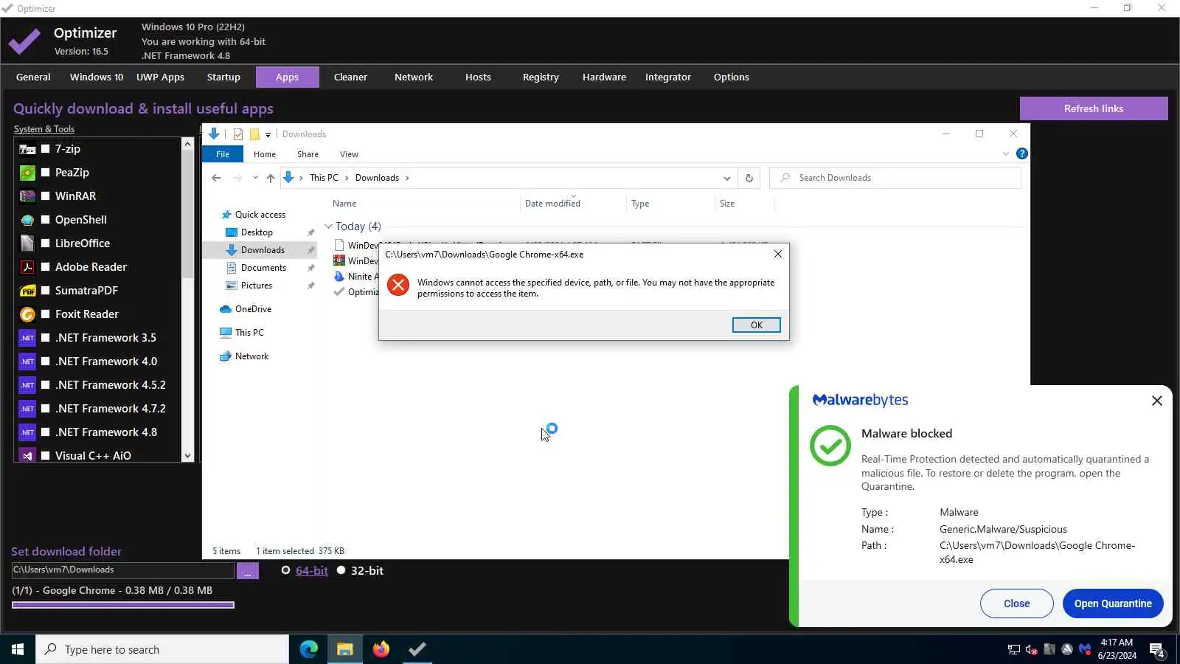The image size is (1180, 664).
Task: Click the browse (...) download folder button
Action: (x=247, y=570)
